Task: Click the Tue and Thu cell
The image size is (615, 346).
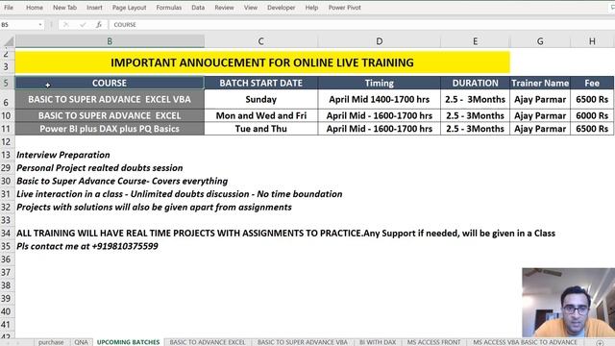Action: click(x=260, y=129)
